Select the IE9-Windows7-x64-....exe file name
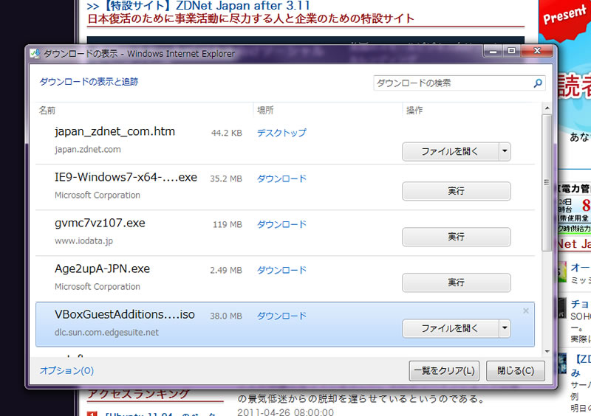This screenshot has height=416, width=591. click(x=126, y=177)
